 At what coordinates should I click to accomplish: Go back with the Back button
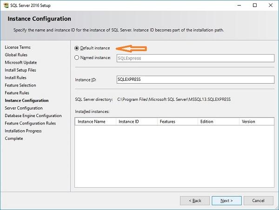click(x=194, y=200)
